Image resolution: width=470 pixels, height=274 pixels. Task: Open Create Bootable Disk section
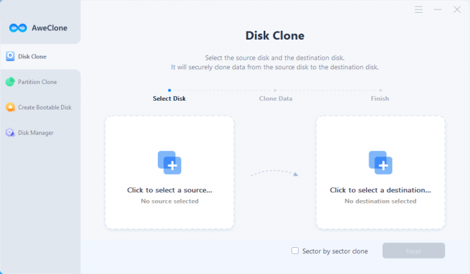(40, 107)
